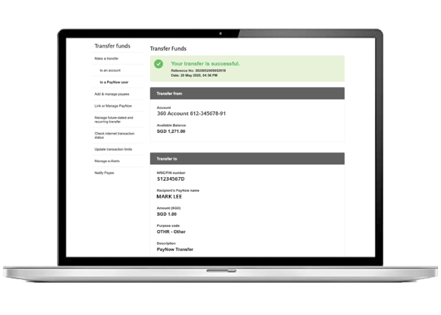
Task: Click the 'Transfer from' section header
Action: point(247,93)
